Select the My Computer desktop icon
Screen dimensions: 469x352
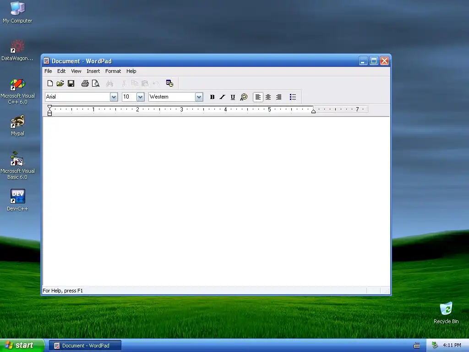[x=17, y=12]
